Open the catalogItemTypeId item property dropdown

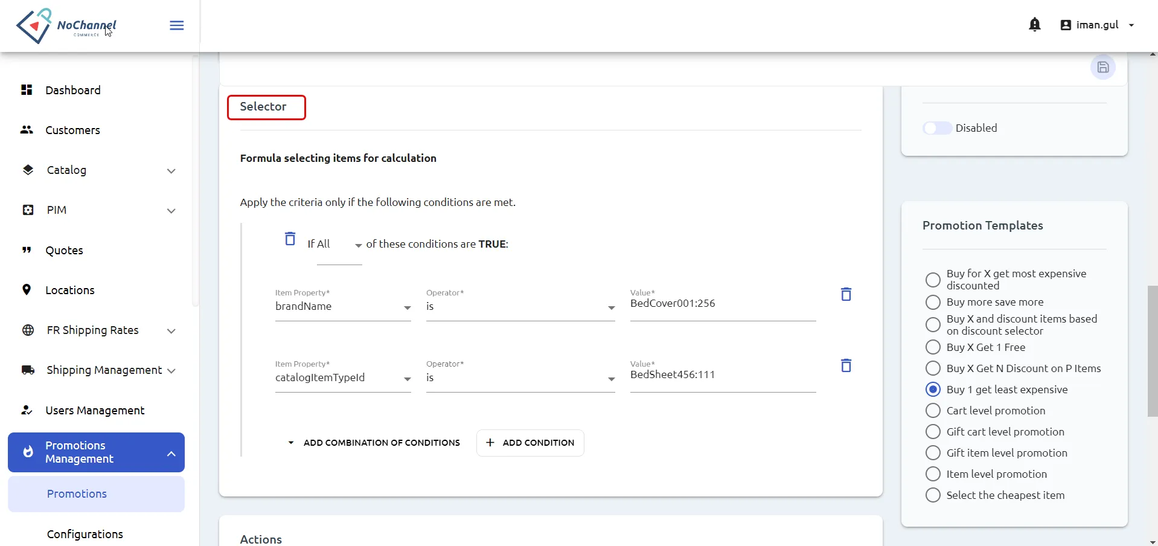[x=343, y=378]
